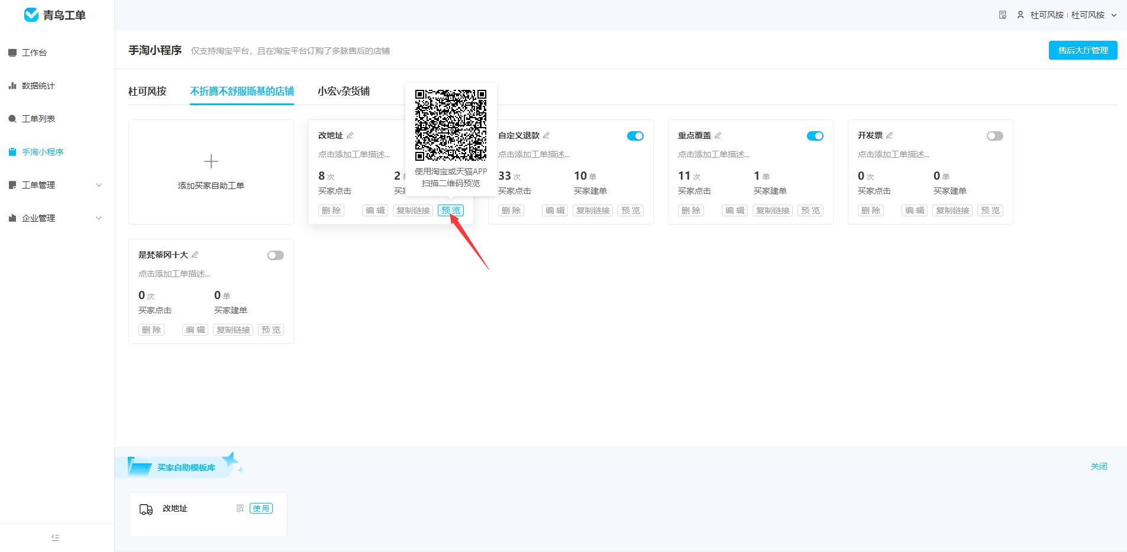Click the plus icon to add a ticket
This screenshot has width=1127, height=552.
click(211, 161)
